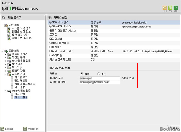Select 서비스 설정 in the tree
The width and height of the screenshot is (181, 132).
(x=21, y=97)
